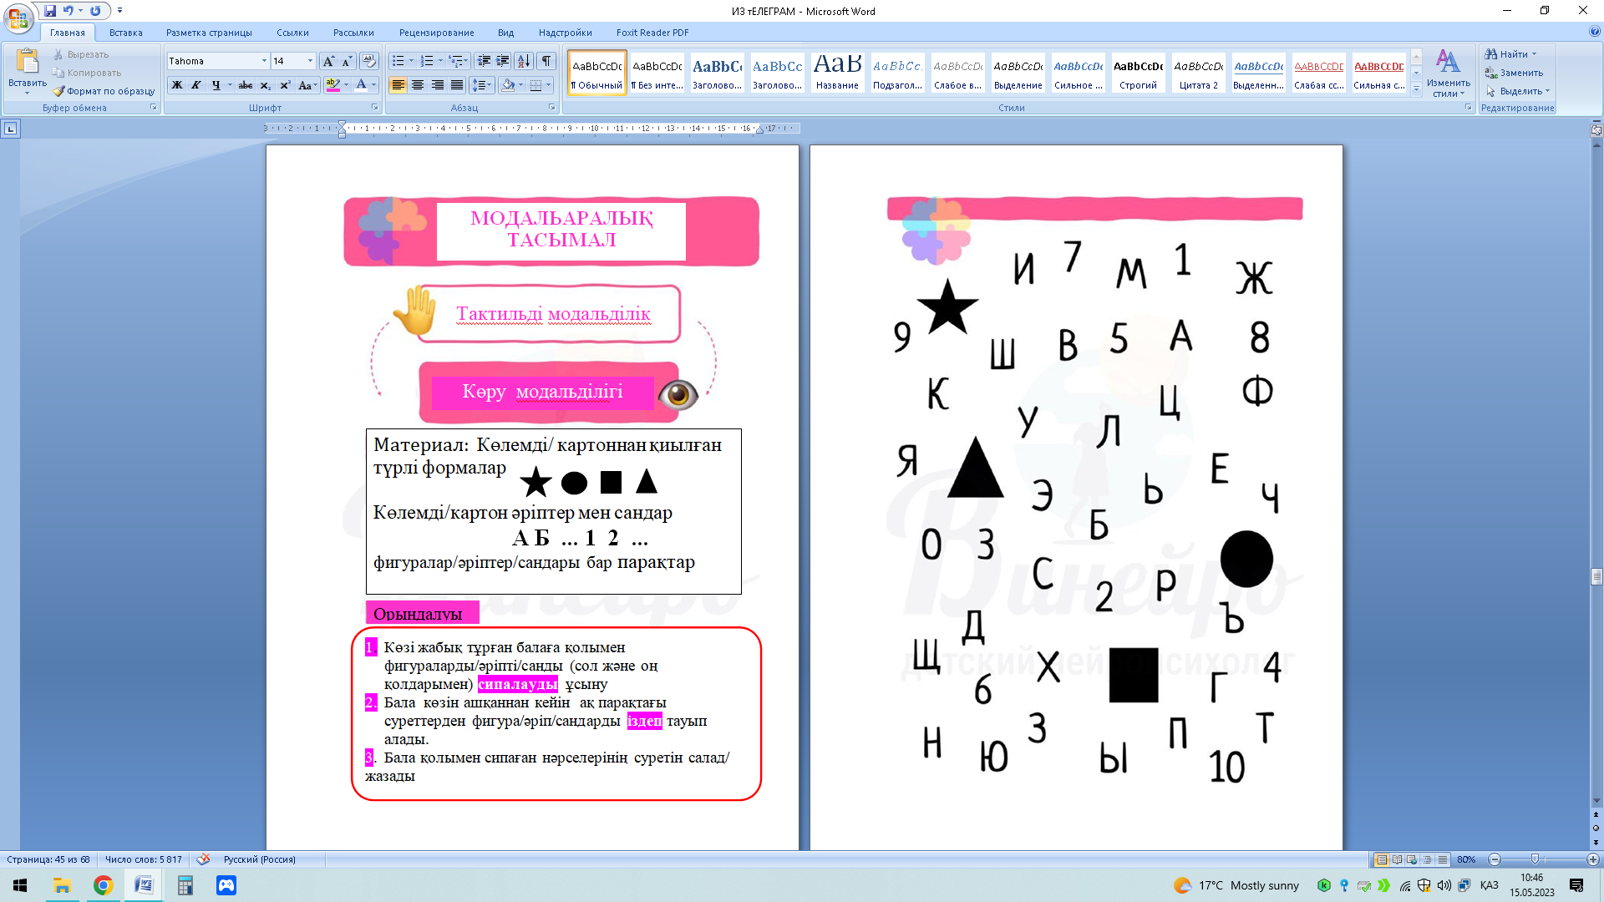Viewport: 1604px width, 902px height.
Task: Click the Subscript x₂ icon
Action: (265, 85)
